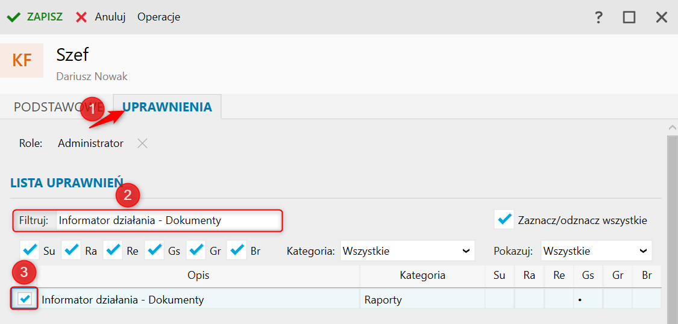The height and width of the screenshot is (324, 678).
Task: Uncheck Informator działania - Dokumenty row checkbox
Action: coord(25,299)
